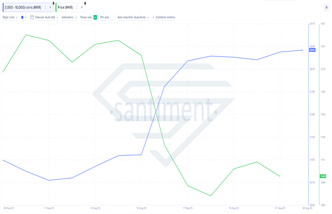Open the Interval: Auto (1d) dropdown
The image size is (332, 214).
point(47,17)
